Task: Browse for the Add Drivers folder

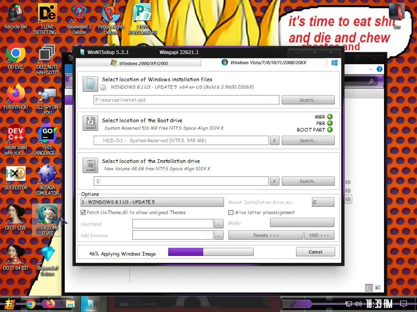Action: click(x=218, y=235)
